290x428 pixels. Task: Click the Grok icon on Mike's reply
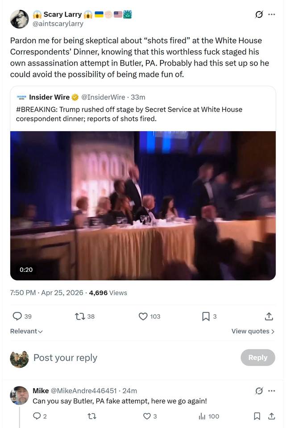[259, 391]
